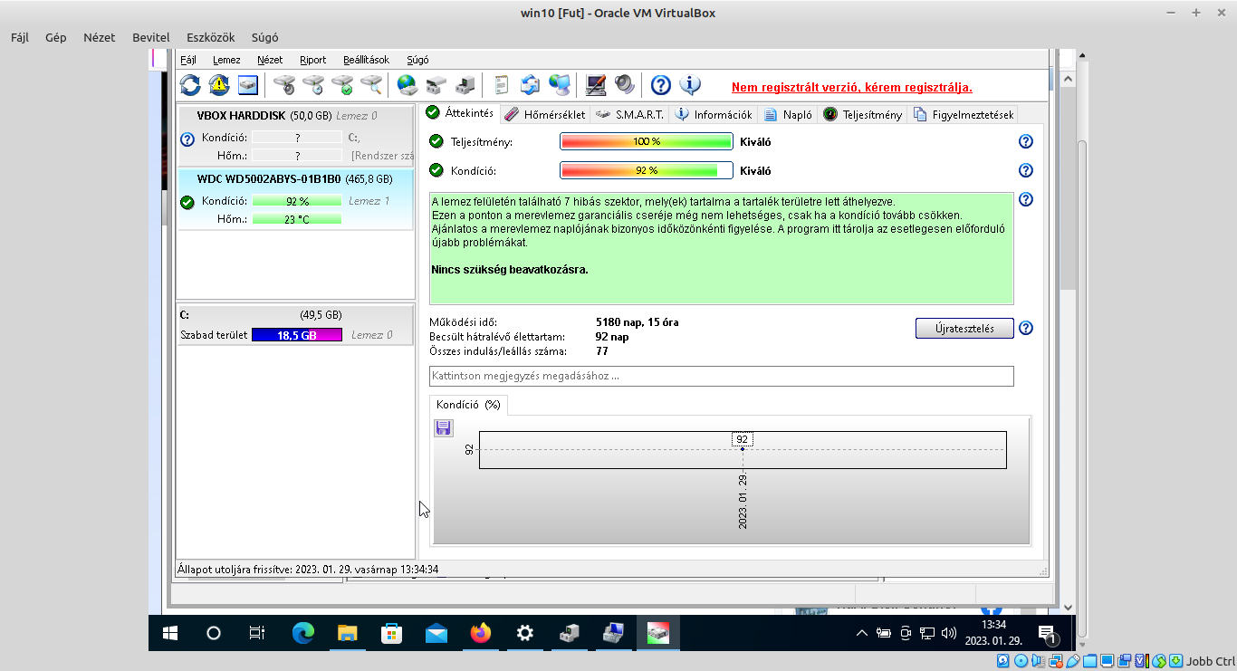Select the Kondíció (%) graph tab
This screenshot has width=1237, height=671.
point(468,405)
